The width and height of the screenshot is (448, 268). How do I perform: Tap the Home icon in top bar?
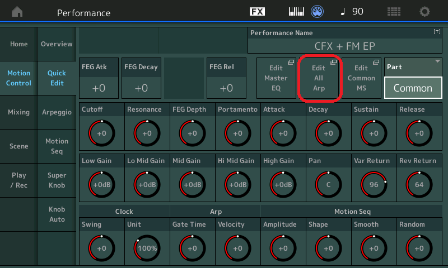point(18,12)
